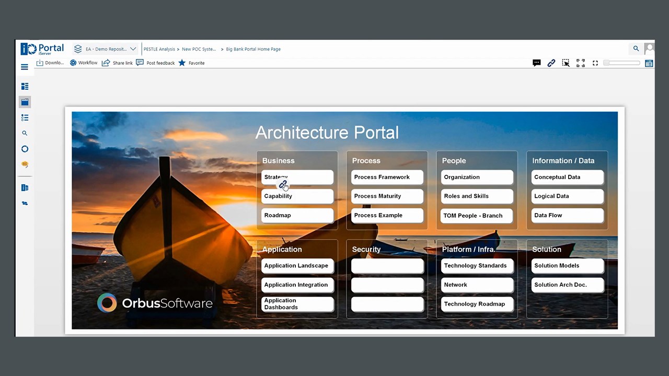The image size is (669, 376).
Task: Click the iServer Portal logo
Action: [42, 49]
